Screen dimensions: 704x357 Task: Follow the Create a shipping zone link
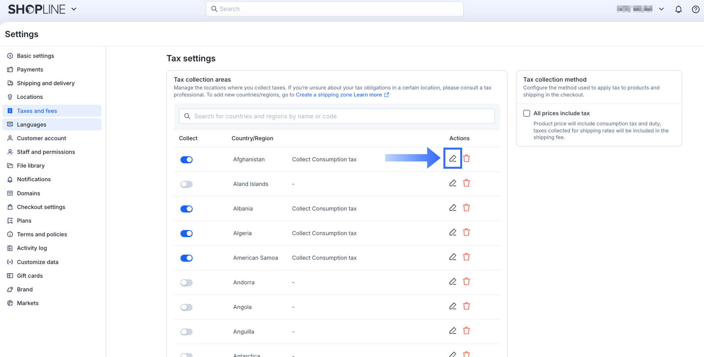click(x=323, y=95)
